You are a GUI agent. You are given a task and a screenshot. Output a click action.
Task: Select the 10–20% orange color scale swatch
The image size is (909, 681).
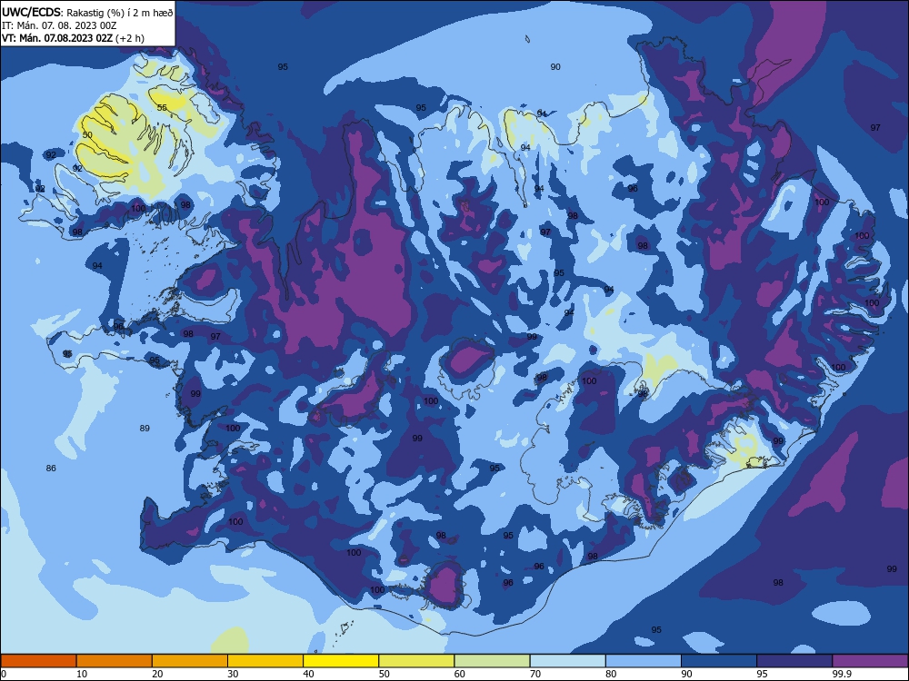[x=115, y=661]
